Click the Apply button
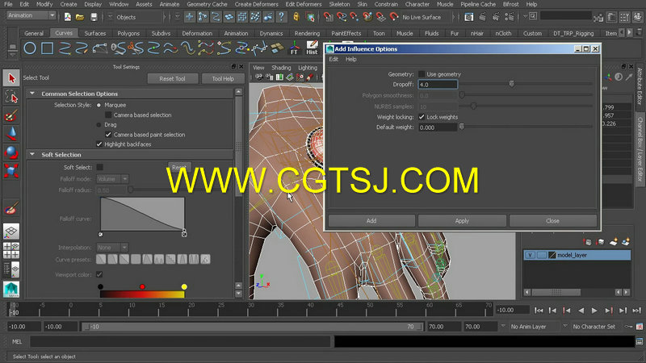Image resolution: width=646 pixels, height=363 pixels. 462,220
